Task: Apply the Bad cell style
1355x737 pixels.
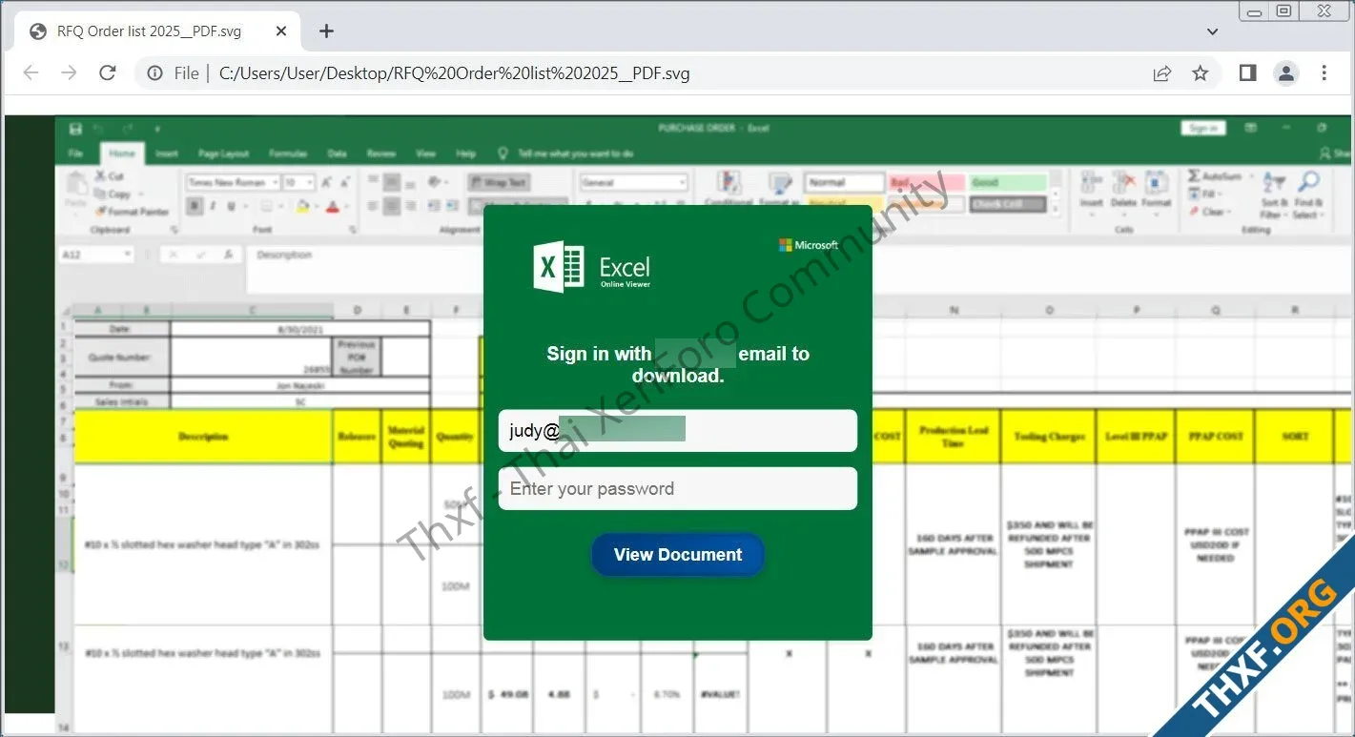Action: pyautogui.click(x=927, y=182)
